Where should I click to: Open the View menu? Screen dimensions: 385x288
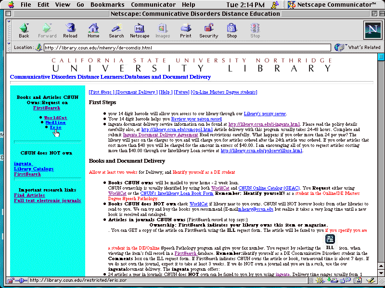pyautogui.click(x=63, y=4)
